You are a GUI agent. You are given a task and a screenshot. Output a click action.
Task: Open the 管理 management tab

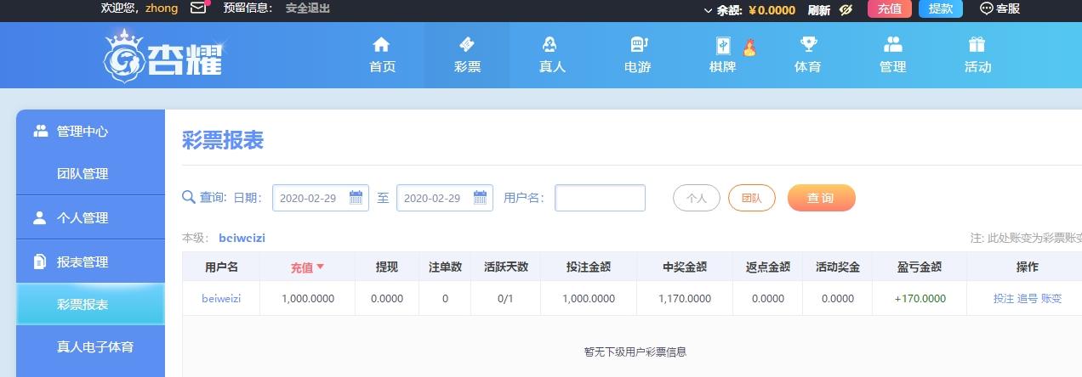click(892, 55)
